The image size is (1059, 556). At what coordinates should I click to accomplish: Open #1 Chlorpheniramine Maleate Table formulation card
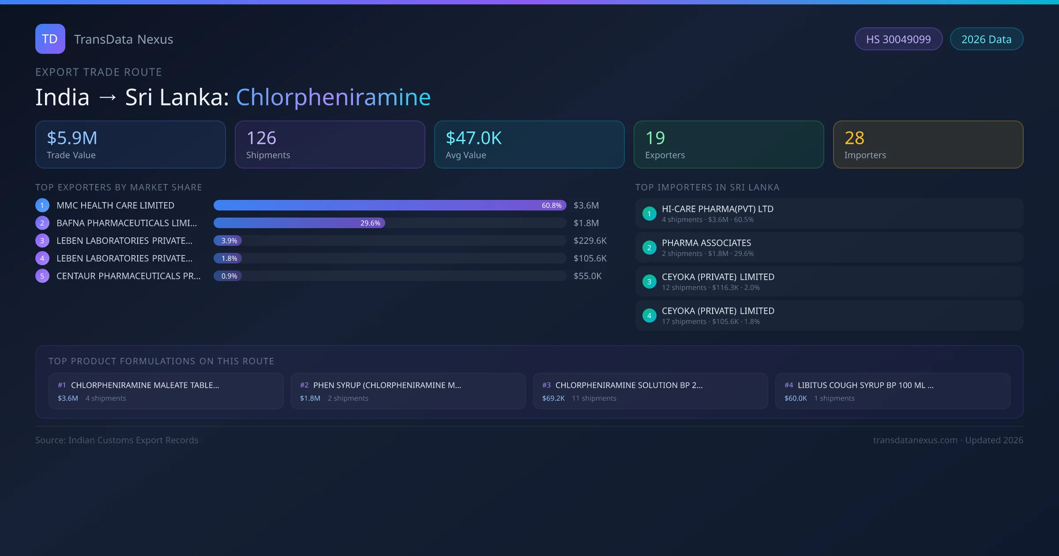[x=165, y=391]
